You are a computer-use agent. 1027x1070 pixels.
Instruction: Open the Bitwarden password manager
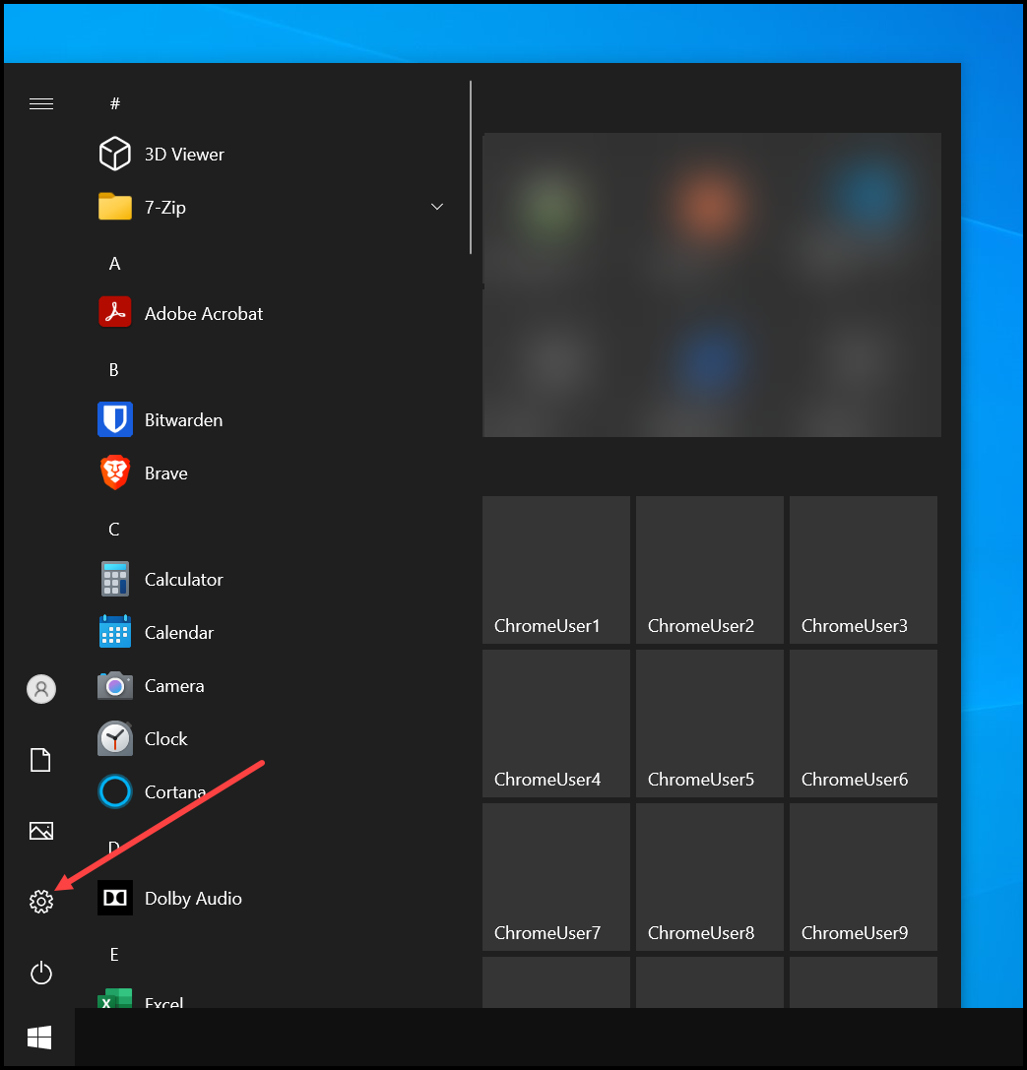183,419
